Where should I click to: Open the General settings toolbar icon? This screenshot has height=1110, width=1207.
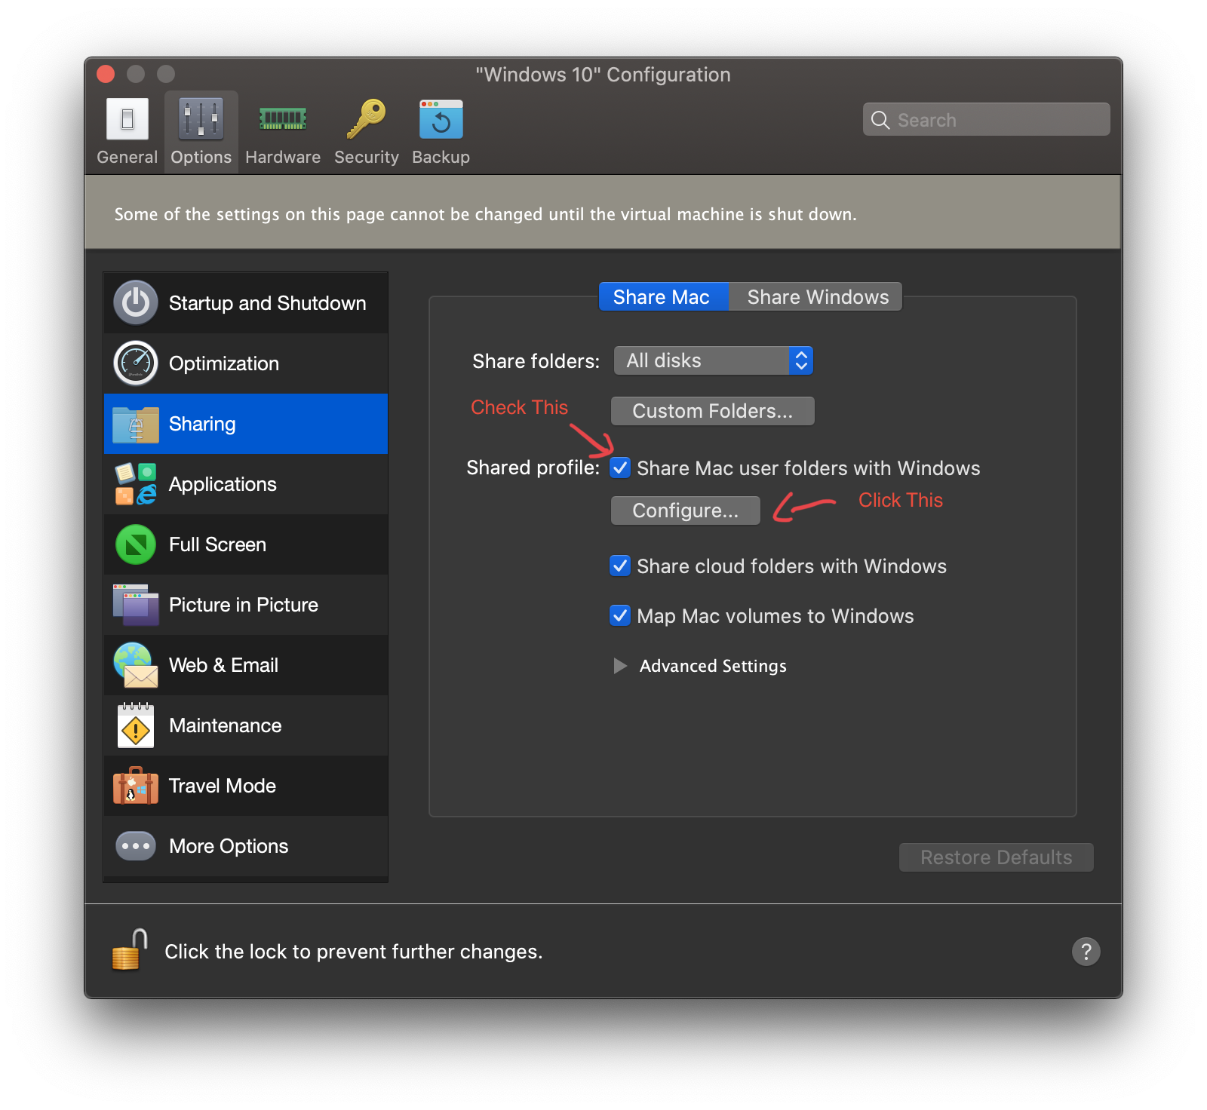tap(127, 119)
